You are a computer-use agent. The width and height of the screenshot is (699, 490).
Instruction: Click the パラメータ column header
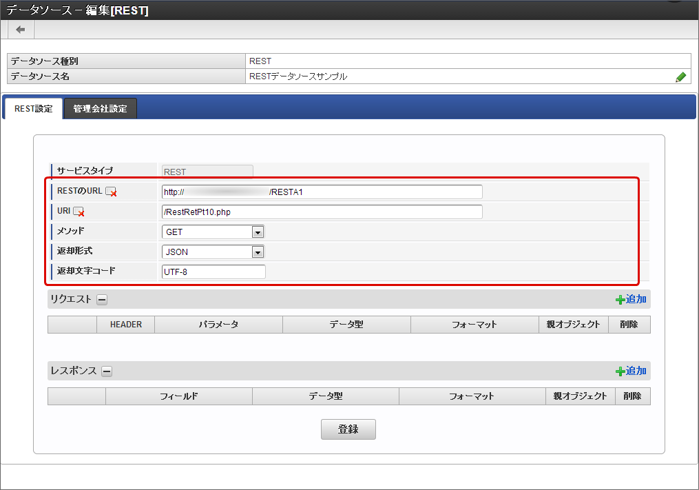(218, 325)
